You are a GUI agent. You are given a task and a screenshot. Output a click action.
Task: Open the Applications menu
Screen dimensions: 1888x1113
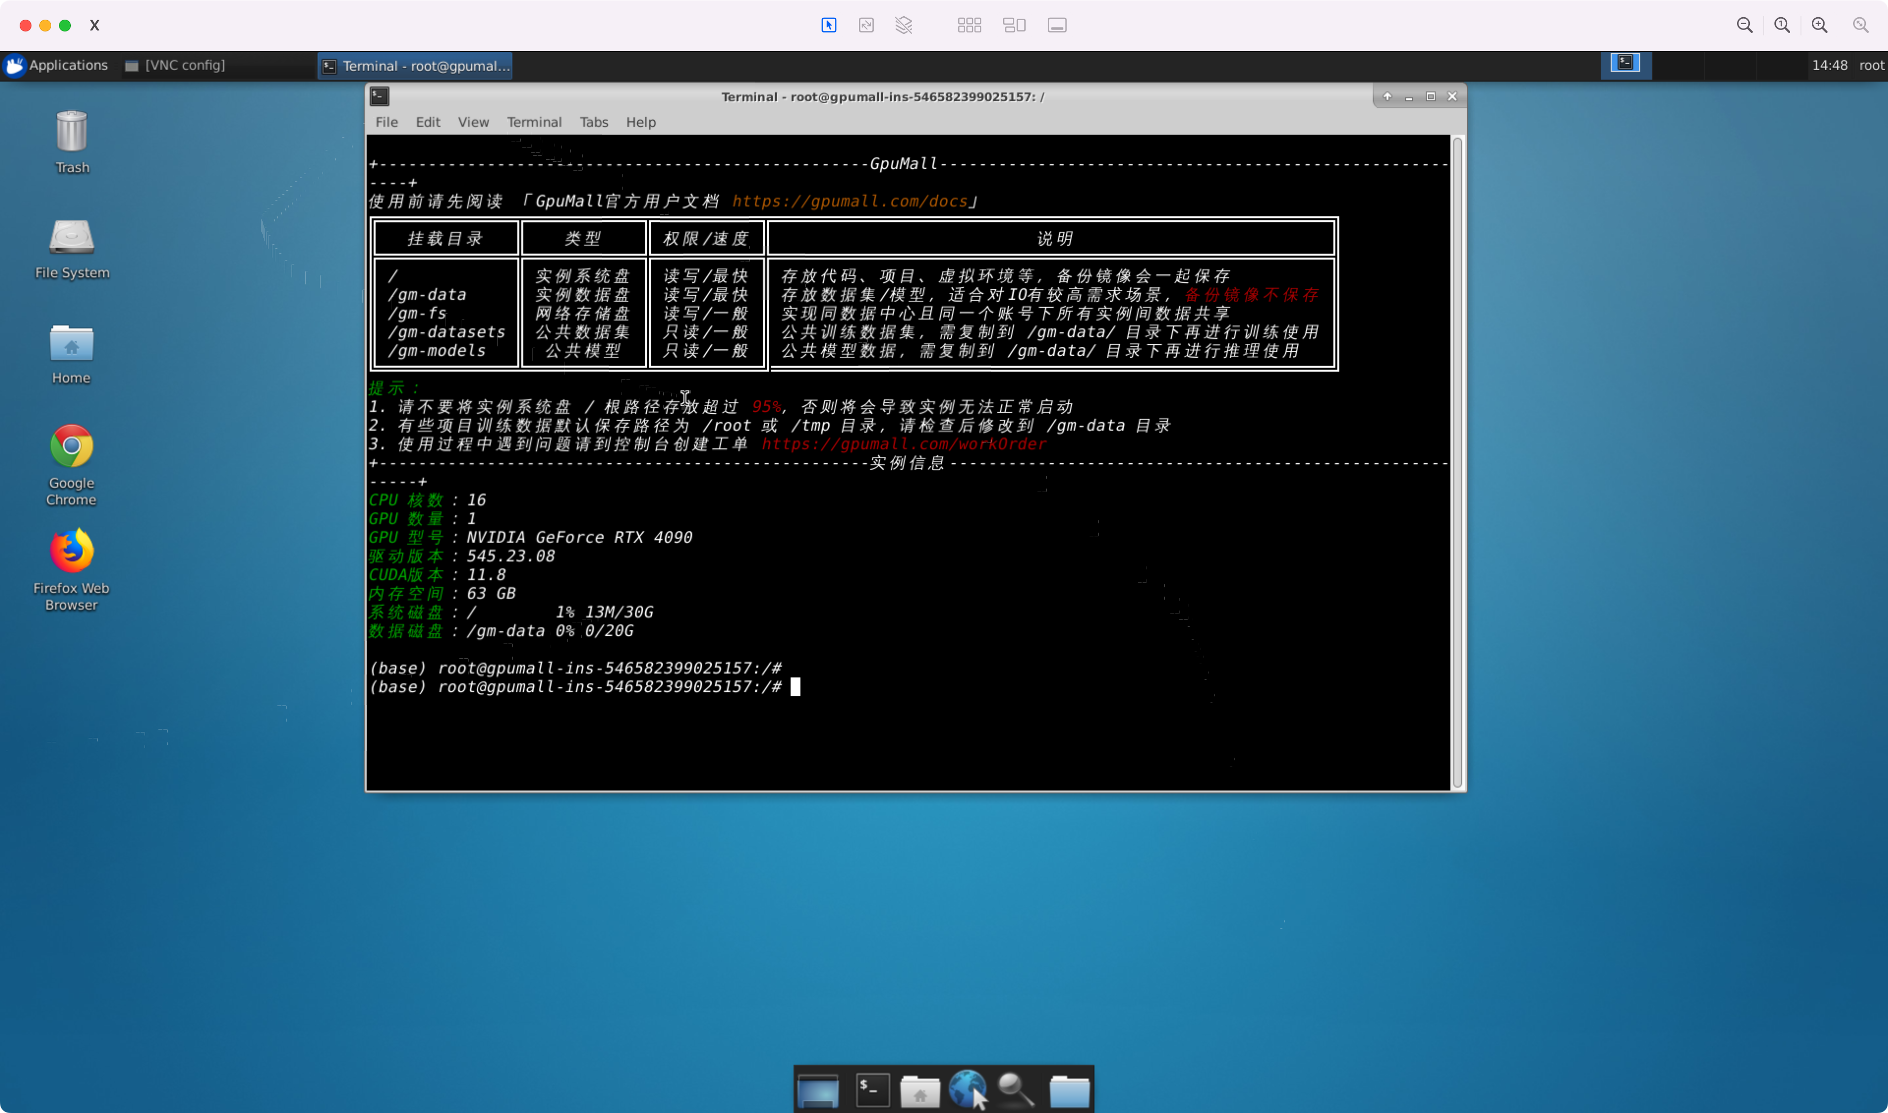coord(57,65)
